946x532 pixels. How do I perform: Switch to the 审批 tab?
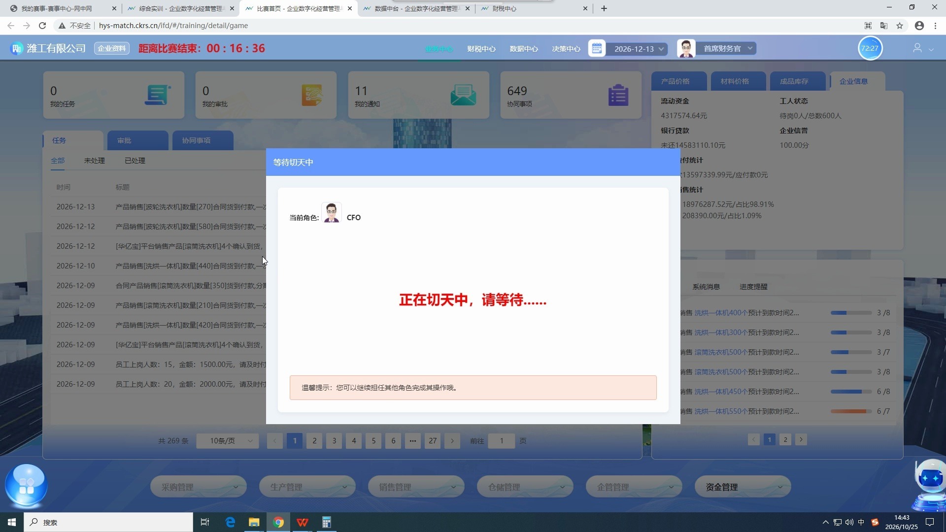pyautogui.click(x=138, y=140)
